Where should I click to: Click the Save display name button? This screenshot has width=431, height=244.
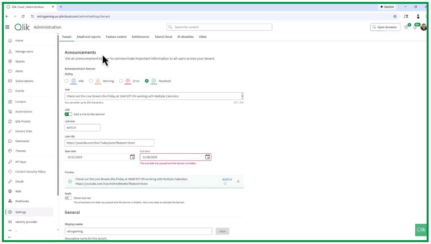click(x=222, y=232)
